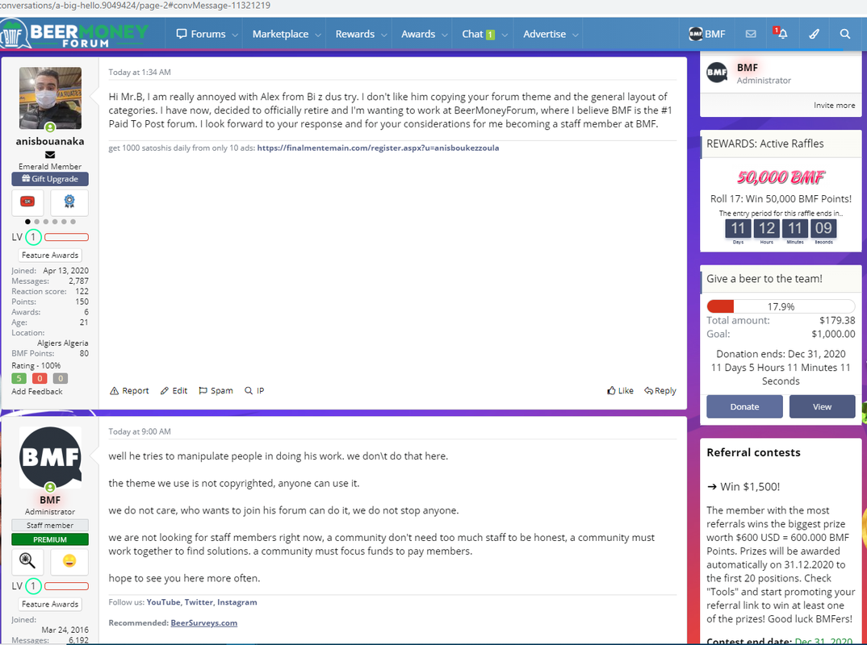867x645 pixels.
Task: Like anisbouanaka's message
Action: 621,390
